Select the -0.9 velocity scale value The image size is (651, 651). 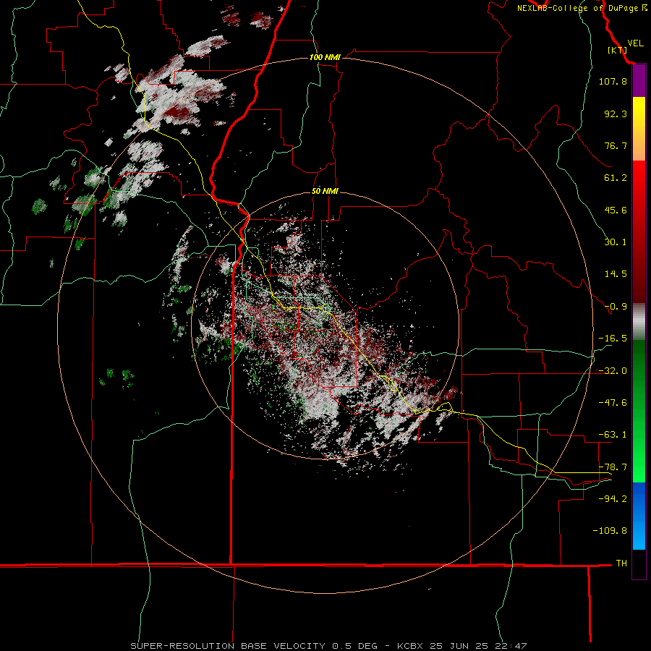point(616,307)
